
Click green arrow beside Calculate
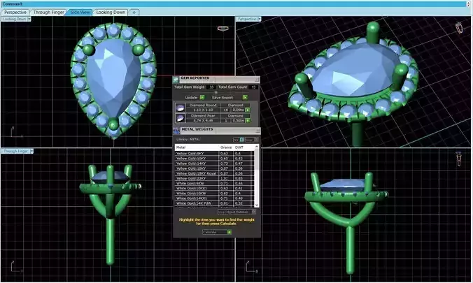230,232
